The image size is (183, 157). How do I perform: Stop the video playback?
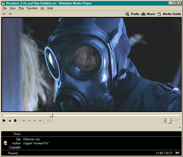pos(15,120)
